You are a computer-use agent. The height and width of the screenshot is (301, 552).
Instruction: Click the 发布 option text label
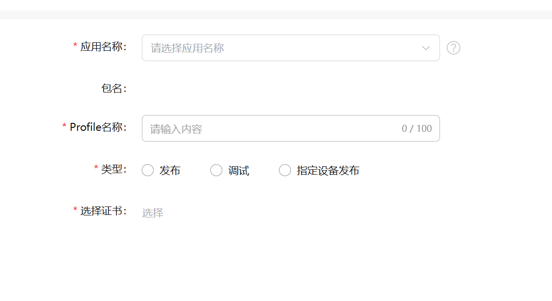(x=170, y=170)
